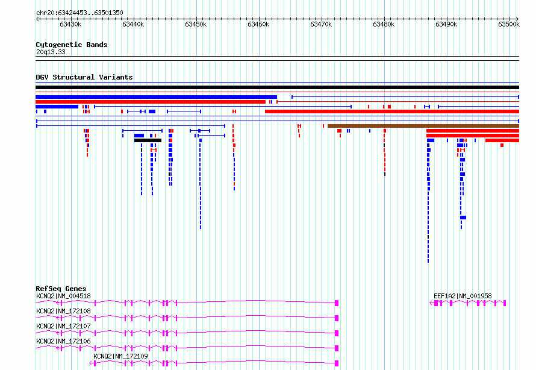Image resolution: width=536 pixels, height=370 pixels.
Task: Click the 63490k ruler tick label
Action: click(446, 24)
